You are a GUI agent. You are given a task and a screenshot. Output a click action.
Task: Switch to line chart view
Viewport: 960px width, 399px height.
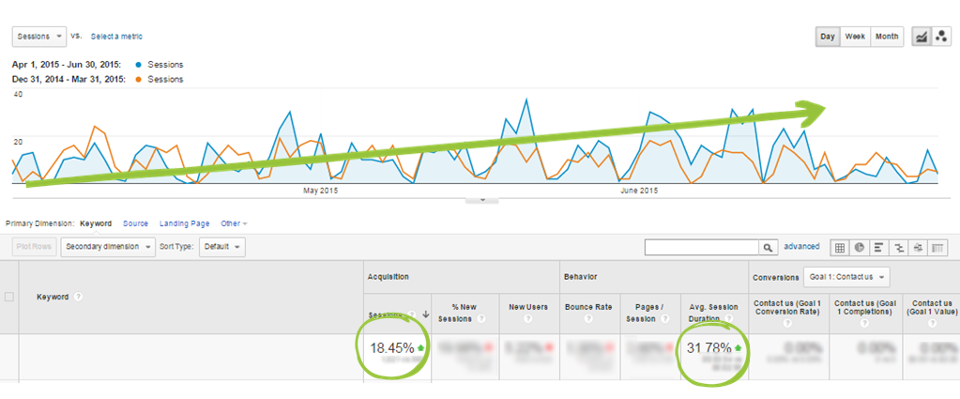(922, 37)
